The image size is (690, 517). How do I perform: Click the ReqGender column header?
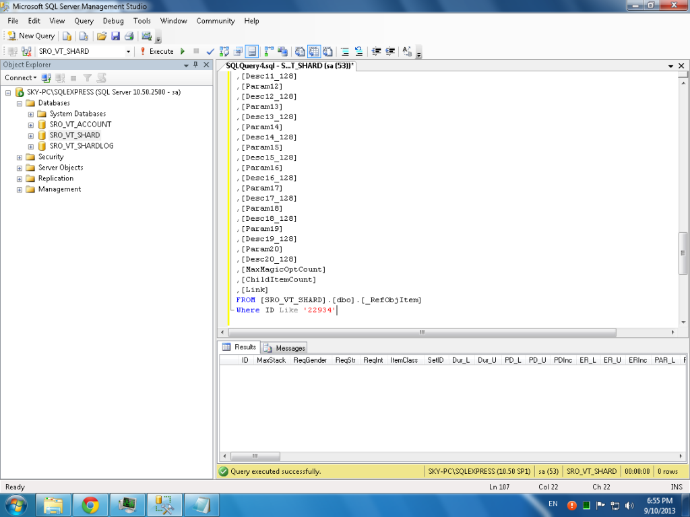tap(310, 360)
